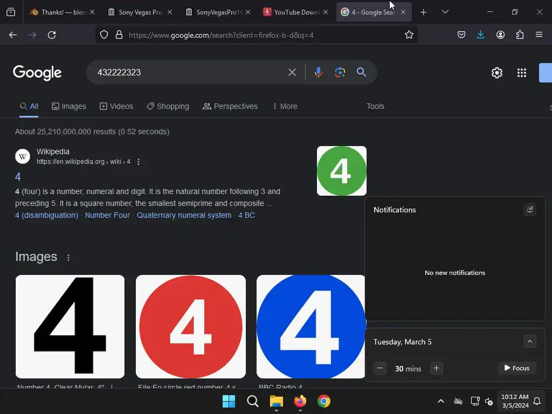
Task: Decrease focus time with minus button
Action: point(380,368)
